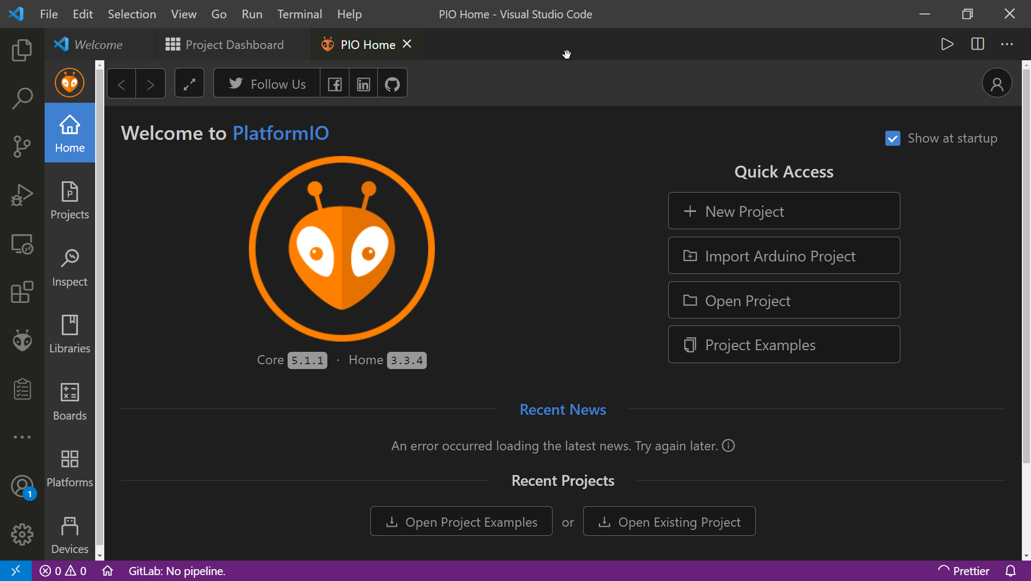Go to PIO Home section
Screen dimensions: 1031x581
[x=70, y=133]
